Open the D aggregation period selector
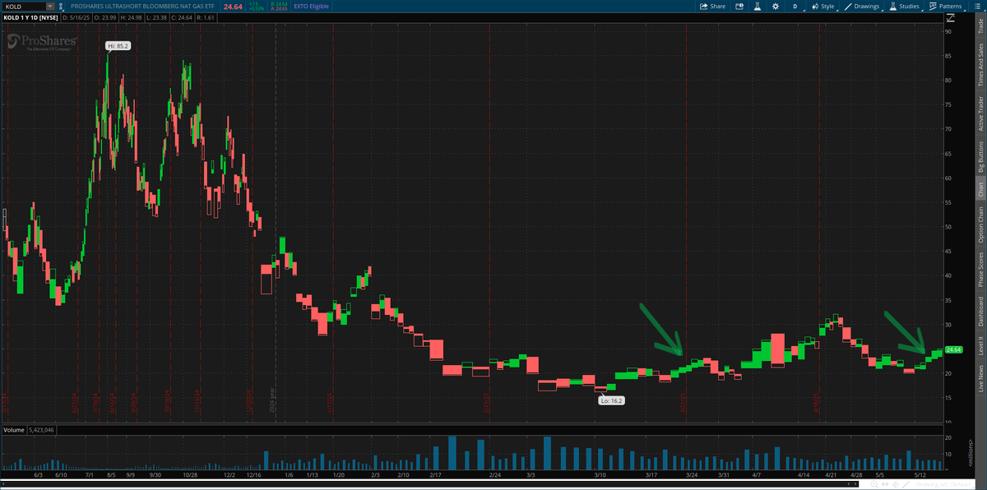 pyautogui.click(x=795, y=6)
